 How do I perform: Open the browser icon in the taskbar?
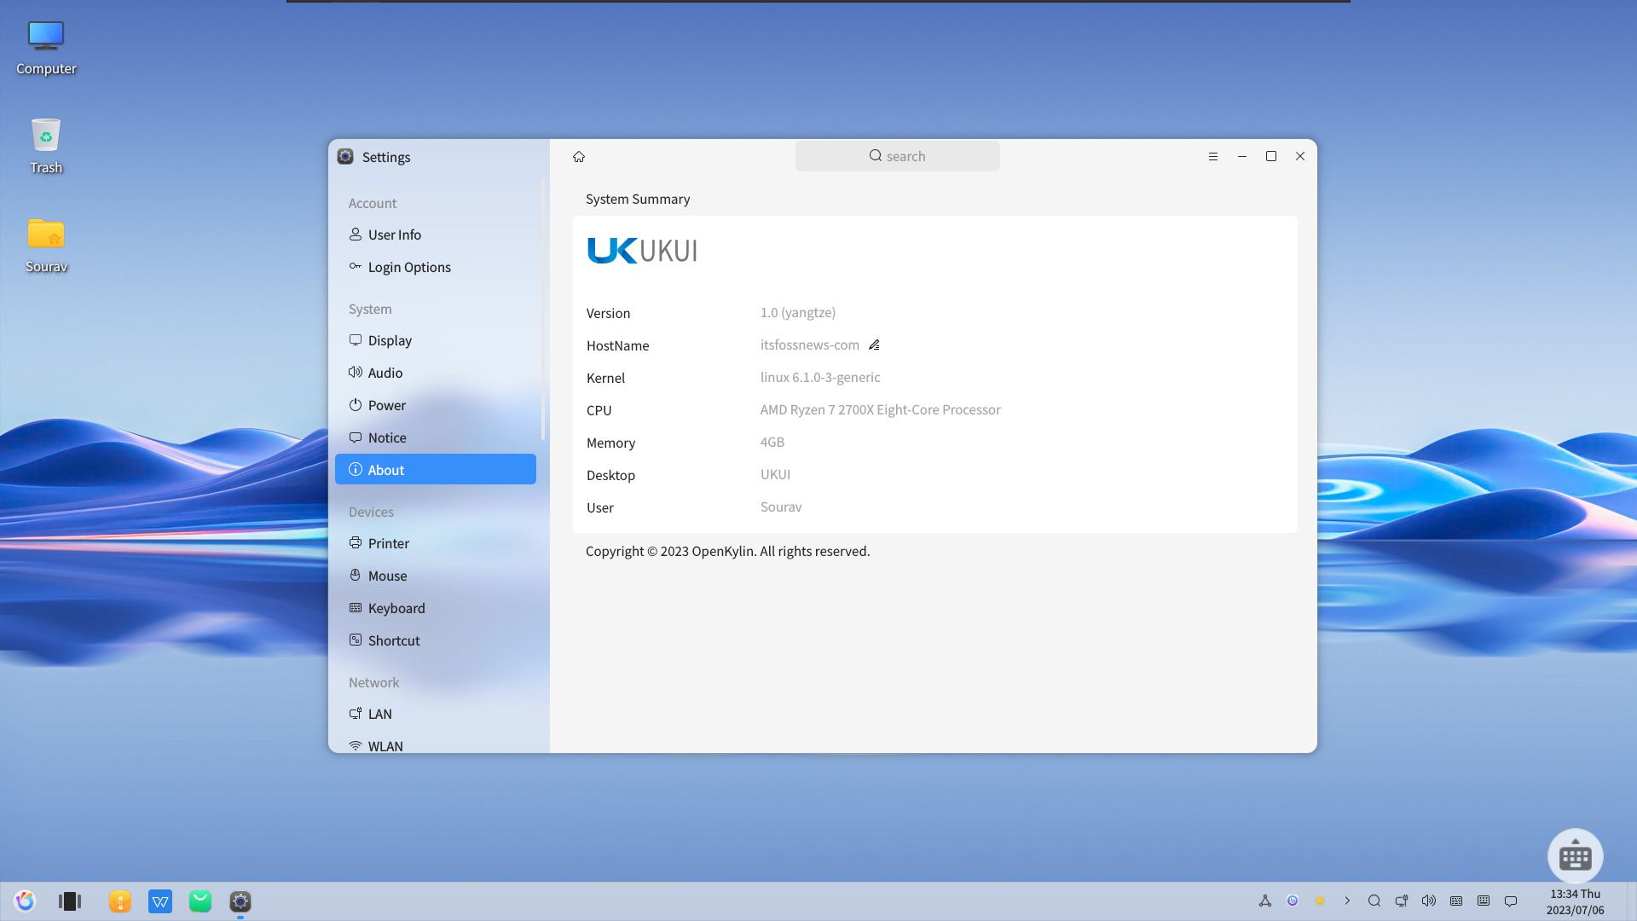coord(26,901)
